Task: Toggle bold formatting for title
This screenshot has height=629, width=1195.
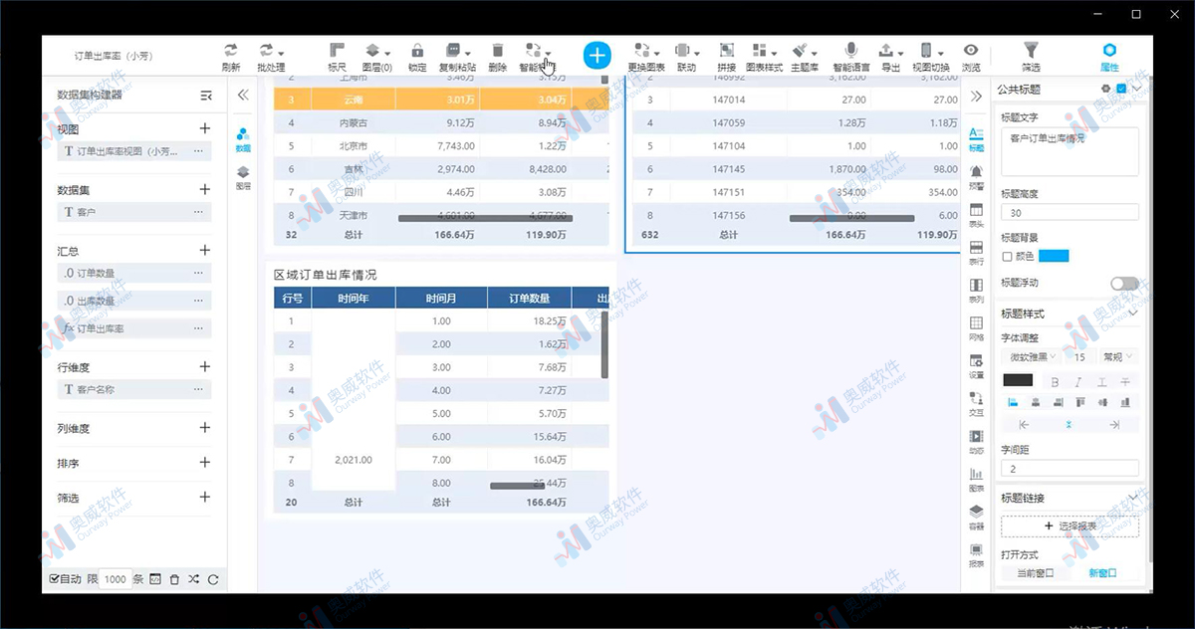Action: 1056,381
